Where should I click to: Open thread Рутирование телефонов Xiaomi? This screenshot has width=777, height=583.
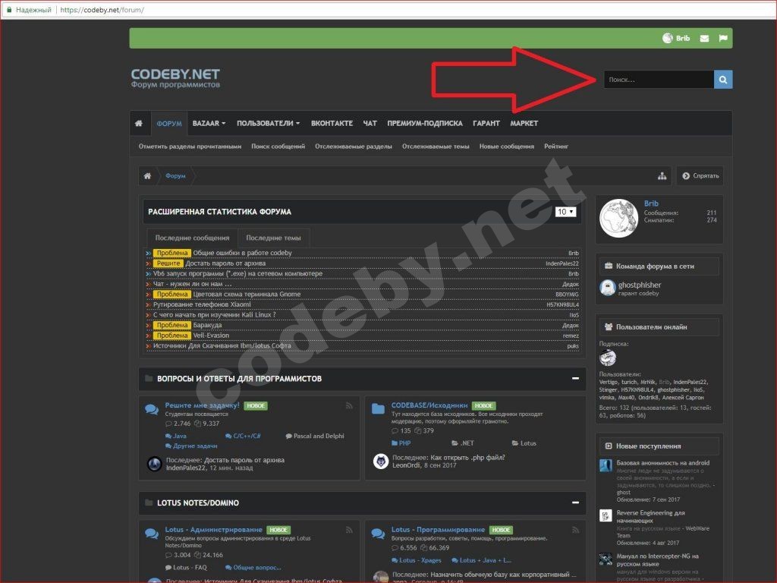[202, 304]
